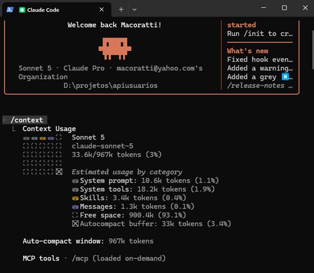Click the yellow Skills block icon
This screenshot has height=273, width=314.
click(x=75, y=199)
